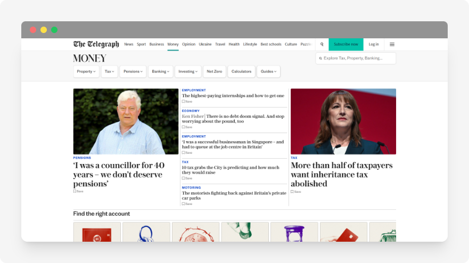The width and height of the screenshot is (469, 263).
Task: Click the Explore Tax, Property, Banking search field
Action: [356, 59]
